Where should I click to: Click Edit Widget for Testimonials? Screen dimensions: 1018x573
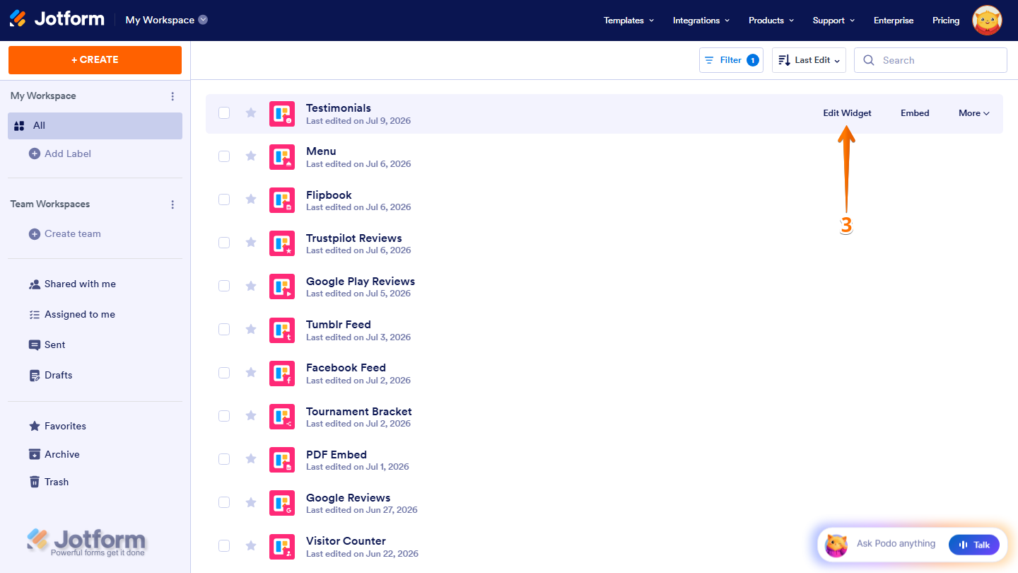click(x=847, y=113)
